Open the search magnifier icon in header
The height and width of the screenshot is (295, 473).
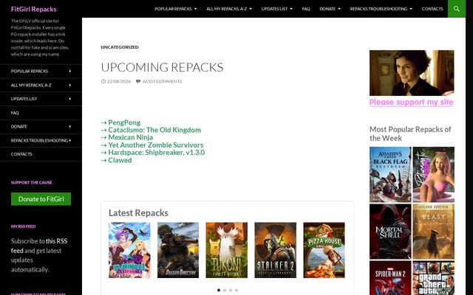click(457, 9)
